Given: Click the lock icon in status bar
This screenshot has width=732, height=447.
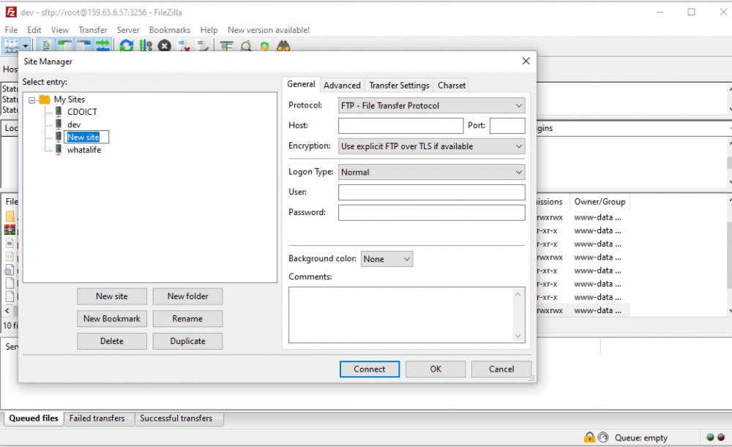Looking at the screenshot, I should (589, 437).
